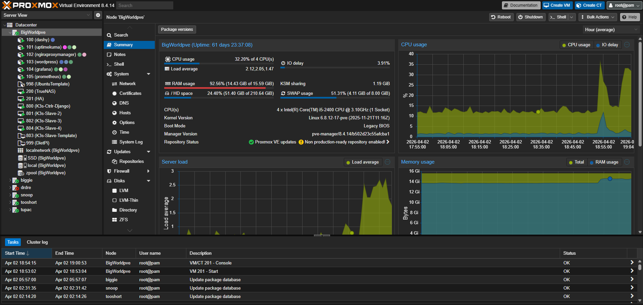The height and width of the screenshot is (305, 643).
Task: Click Reboot button
Action: click(x=501, y=17)
